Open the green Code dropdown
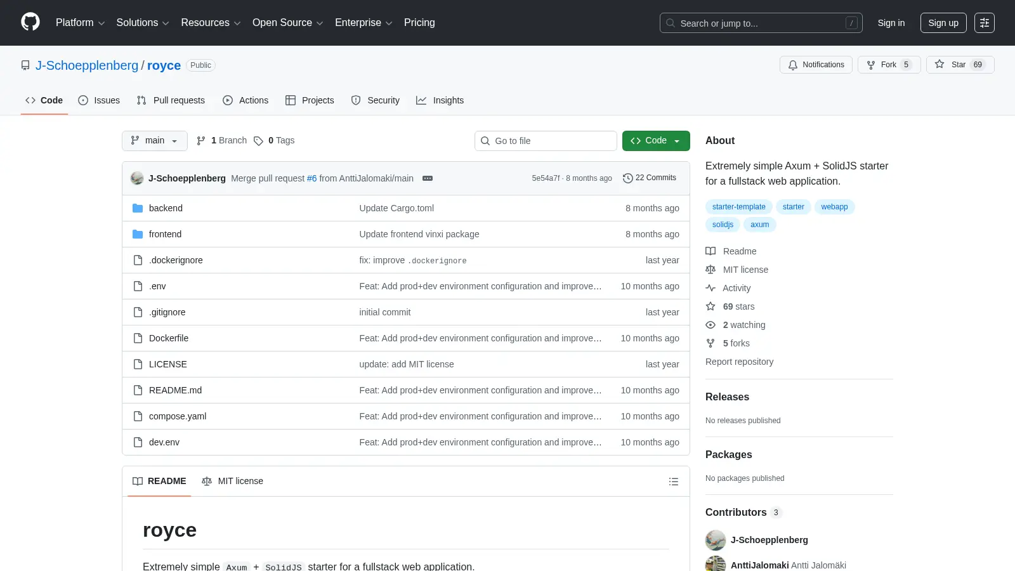The height and width of the screenshot is (571, 1015). [x=656, y=141]
